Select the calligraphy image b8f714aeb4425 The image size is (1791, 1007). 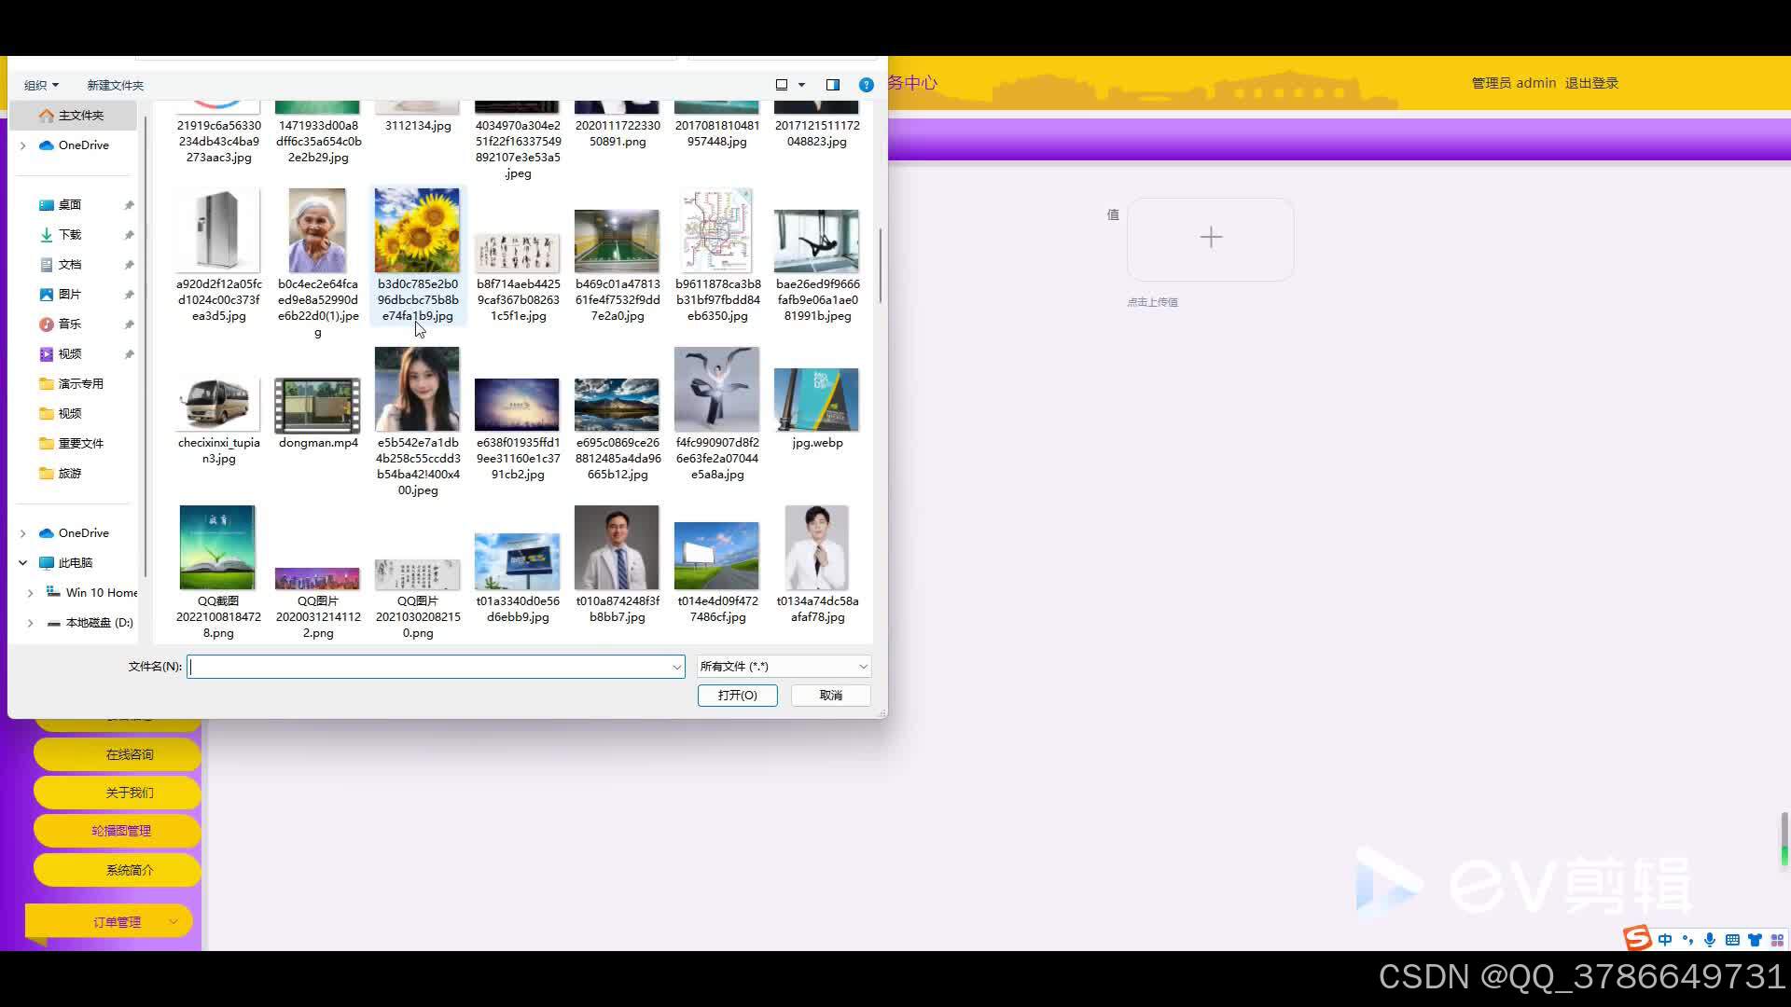point(518,276)
